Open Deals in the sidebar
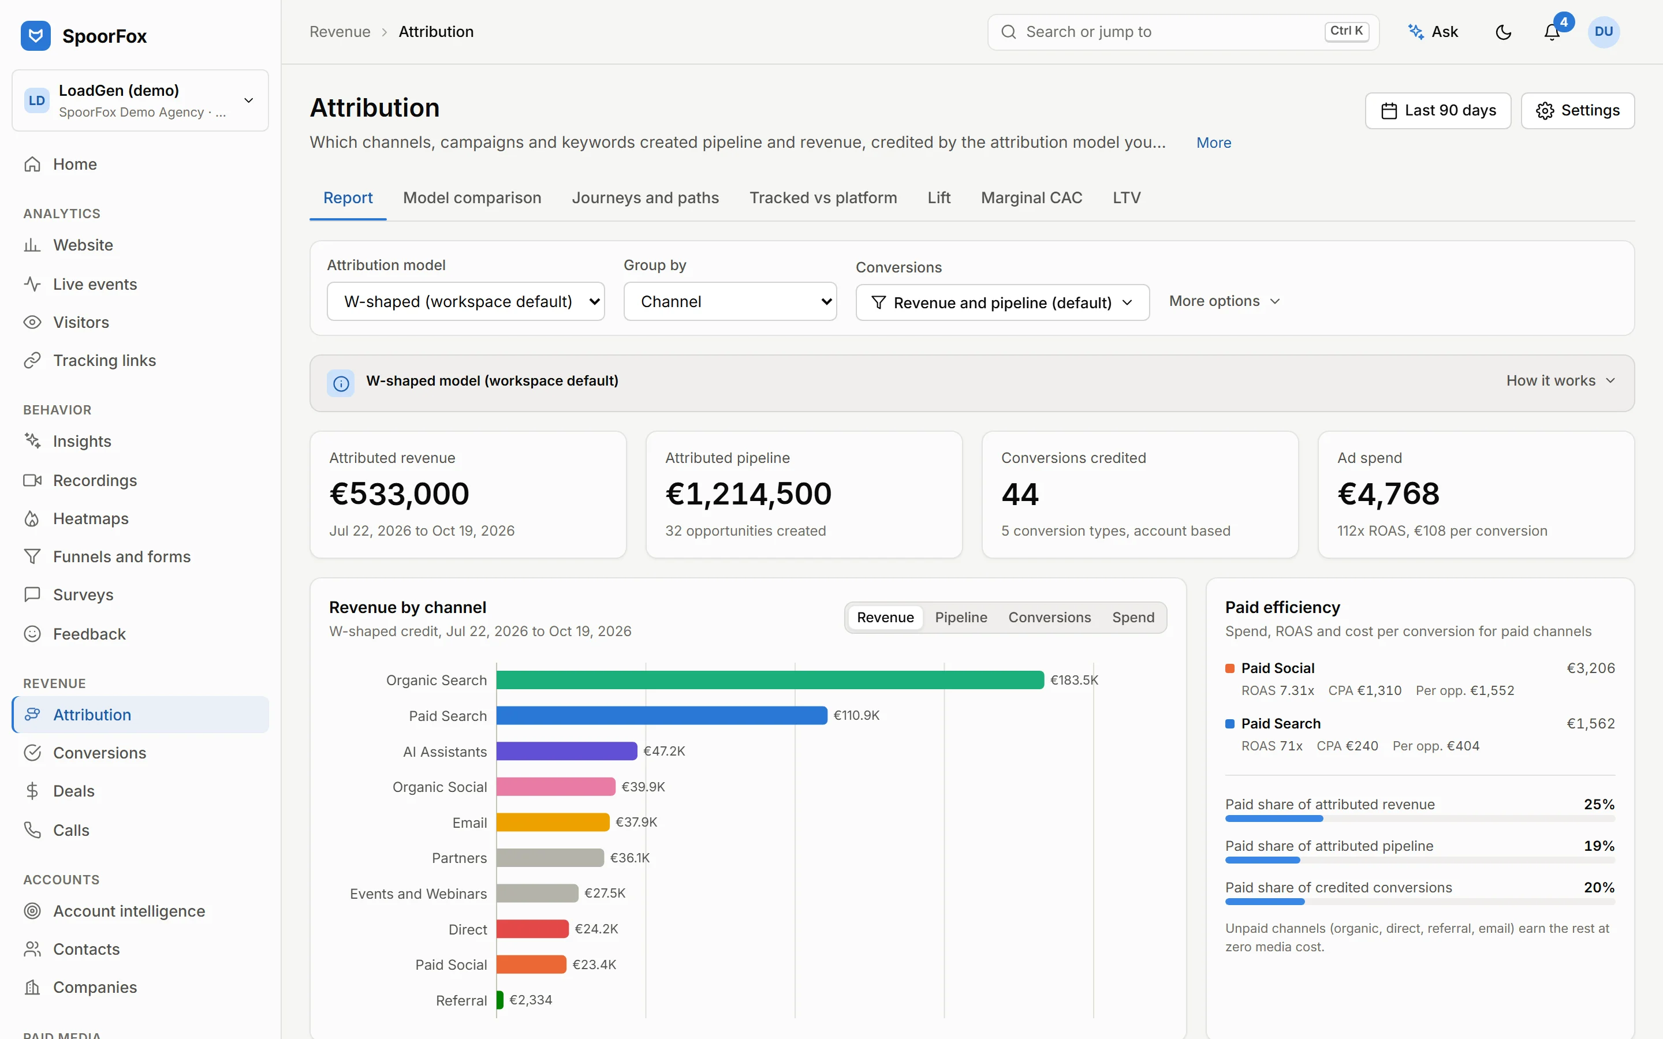The image size is (1663, 1039). tap(140, 791)
